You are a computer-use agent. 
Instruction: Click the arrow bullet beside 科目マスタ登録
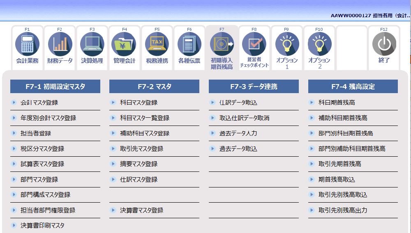click(x=113, y=102)
